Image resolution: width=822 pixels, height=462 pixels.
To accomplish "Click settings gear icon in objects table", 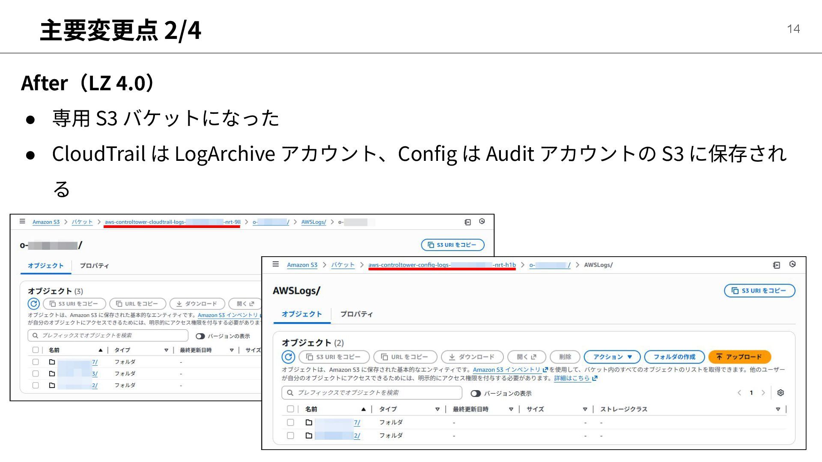I will coord(780,393).
